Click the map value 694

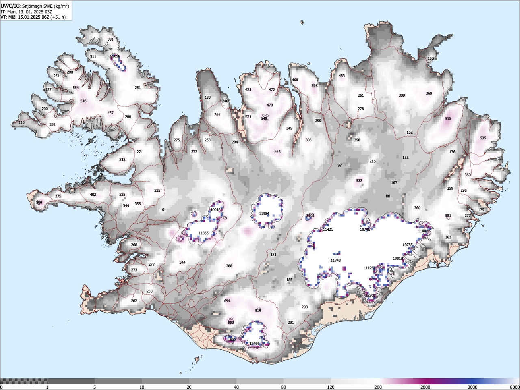coord(227,301)
